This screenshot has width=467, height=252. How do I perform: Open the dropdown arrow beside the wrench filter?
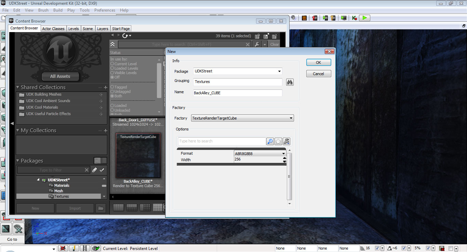point(264,44)
